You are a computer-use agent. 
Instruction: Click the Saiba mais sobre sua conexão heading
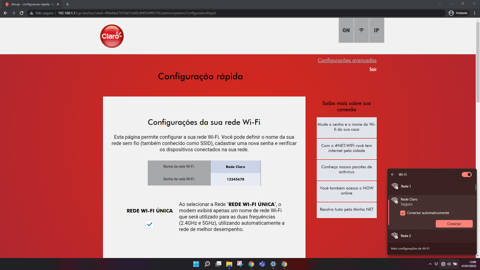click(346, 106)
